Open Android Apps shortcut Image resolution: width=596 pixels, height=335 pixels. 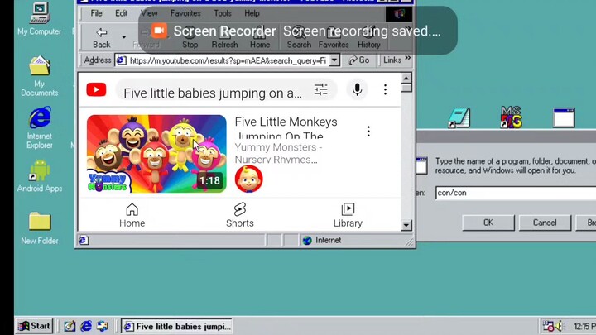[x=40, y=176]
